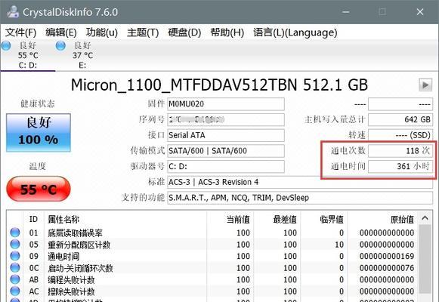Click the CrystalDiskInfo app icon in title bar
The width and height of the screenshot is (439, 302).
pyautogui.click(x=13, y=12)
